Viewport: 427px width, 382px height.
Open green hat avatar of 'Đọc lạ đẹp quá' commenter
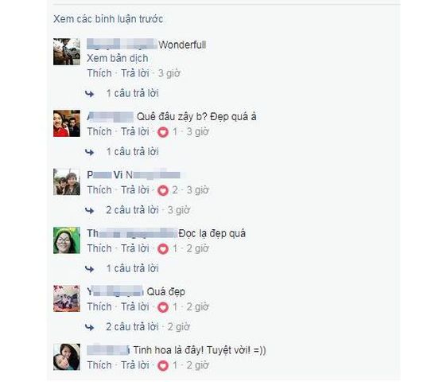coord(67,240)
